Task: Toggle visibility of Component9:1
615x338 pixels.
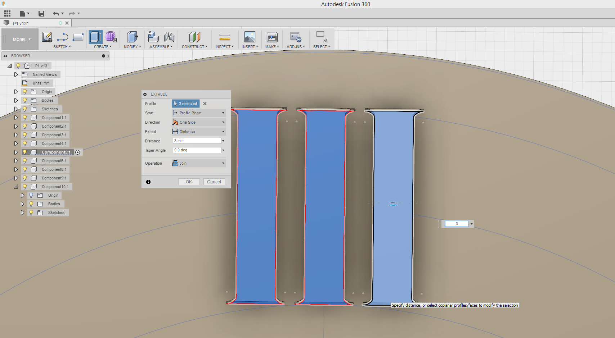Action: point(25,178)
